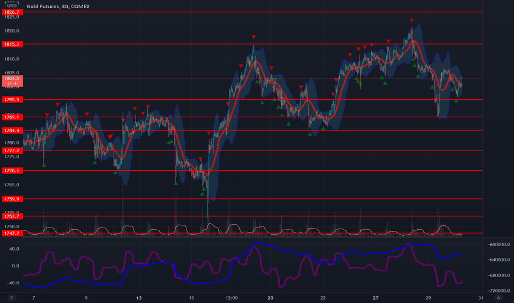Image resolution: width=514 pixels, height=303 pixels.
Task: Select the 1747.7 price level label
Action: 13,233
